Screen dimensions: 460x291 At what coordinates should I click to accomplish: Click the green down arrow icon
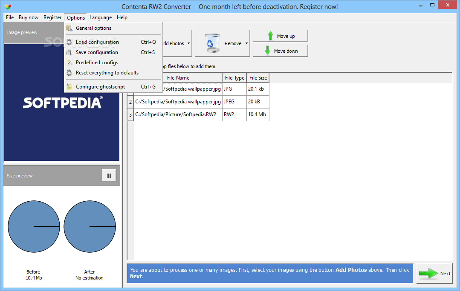(268, 50)
